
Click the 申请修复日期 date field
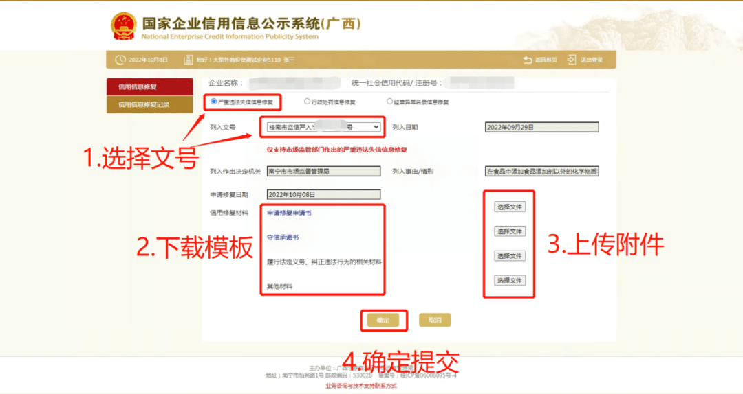point(323,194)
